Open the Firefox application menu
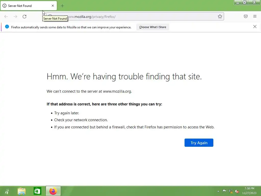Screen dimensions: 261x196 (255, 16)
